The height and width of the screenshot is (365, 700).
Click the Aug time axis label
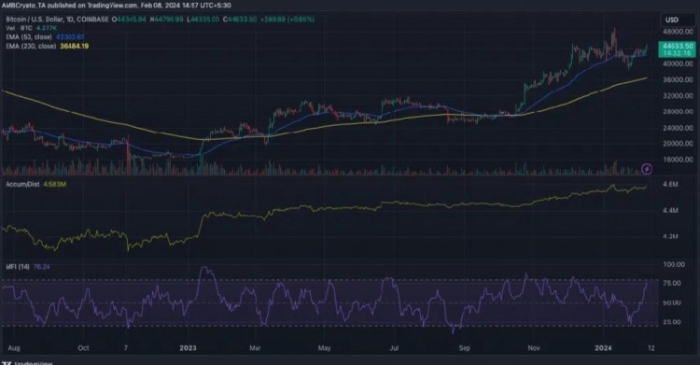tap(14, 348)
